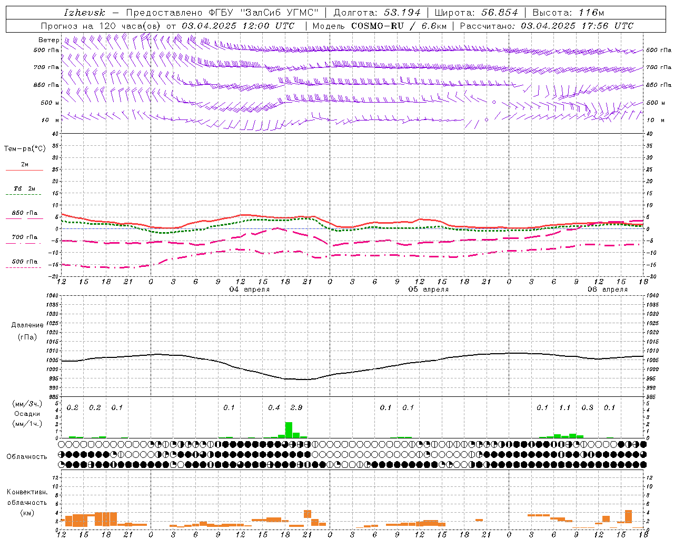
Task: Click the '(мм/3ч.)' precipitation unit label
Action: (x=27, y=404)
